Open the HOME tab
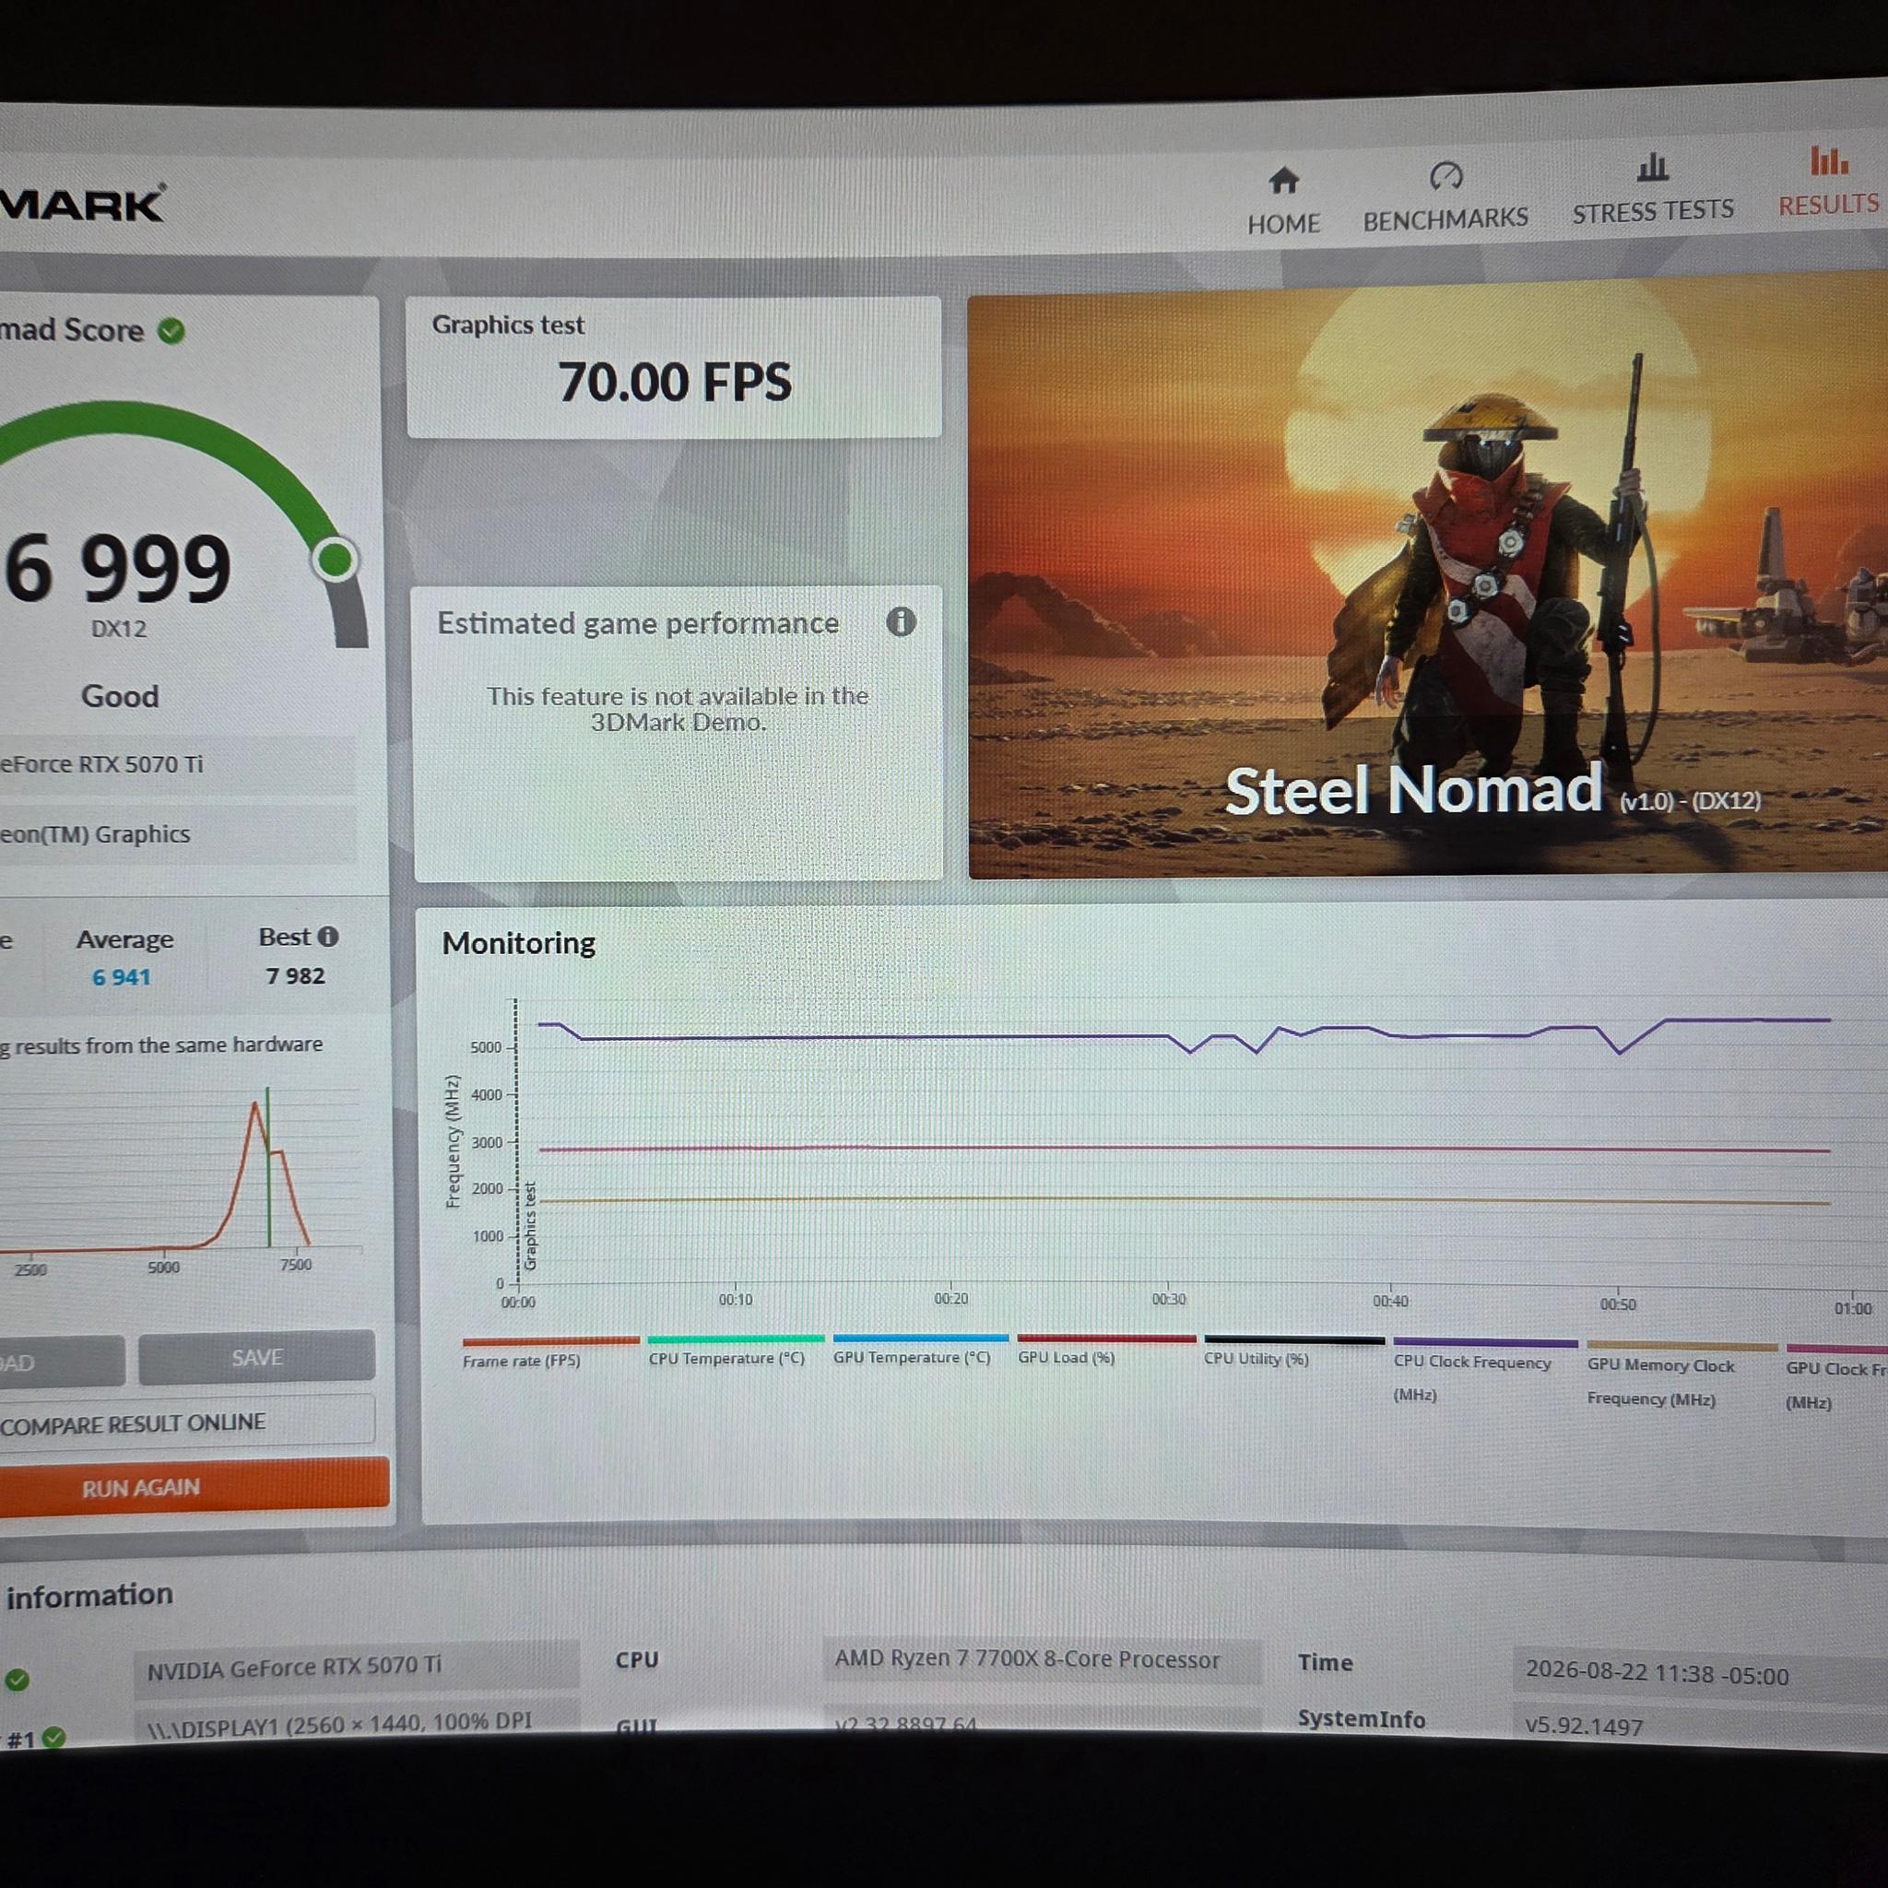 click(1283, 201)
